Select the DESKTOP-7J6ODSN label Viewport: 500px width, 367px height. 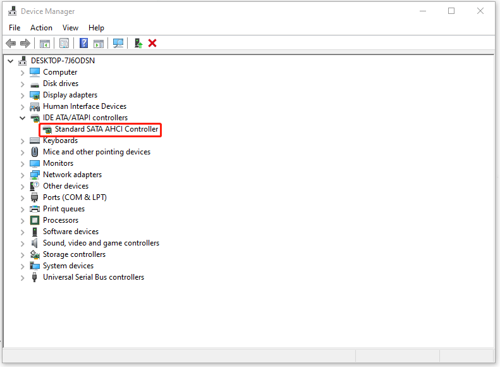(x=63, y=61)
